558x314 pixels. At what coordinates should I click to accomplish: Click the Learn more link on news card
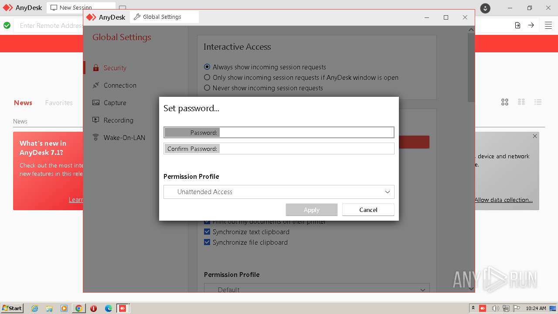click(x=76, y=200)
